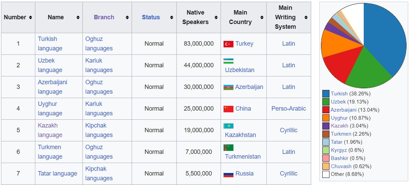Sort by the Name column arrows
The width and height of the screenshot is (417, 185).
coord(78,17)
